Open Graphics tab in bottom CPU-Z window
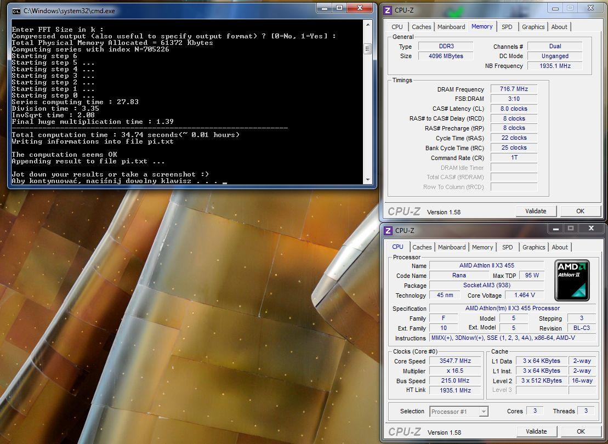 (533, 247)
